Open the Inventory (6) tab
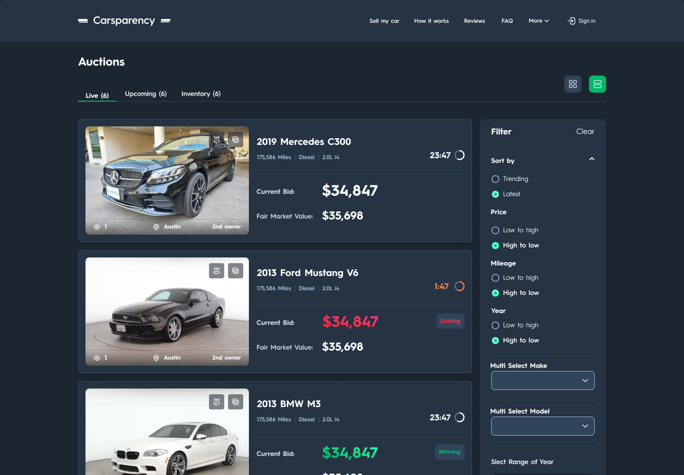Viewport: 684px width, 475px height. click(201, 94)
